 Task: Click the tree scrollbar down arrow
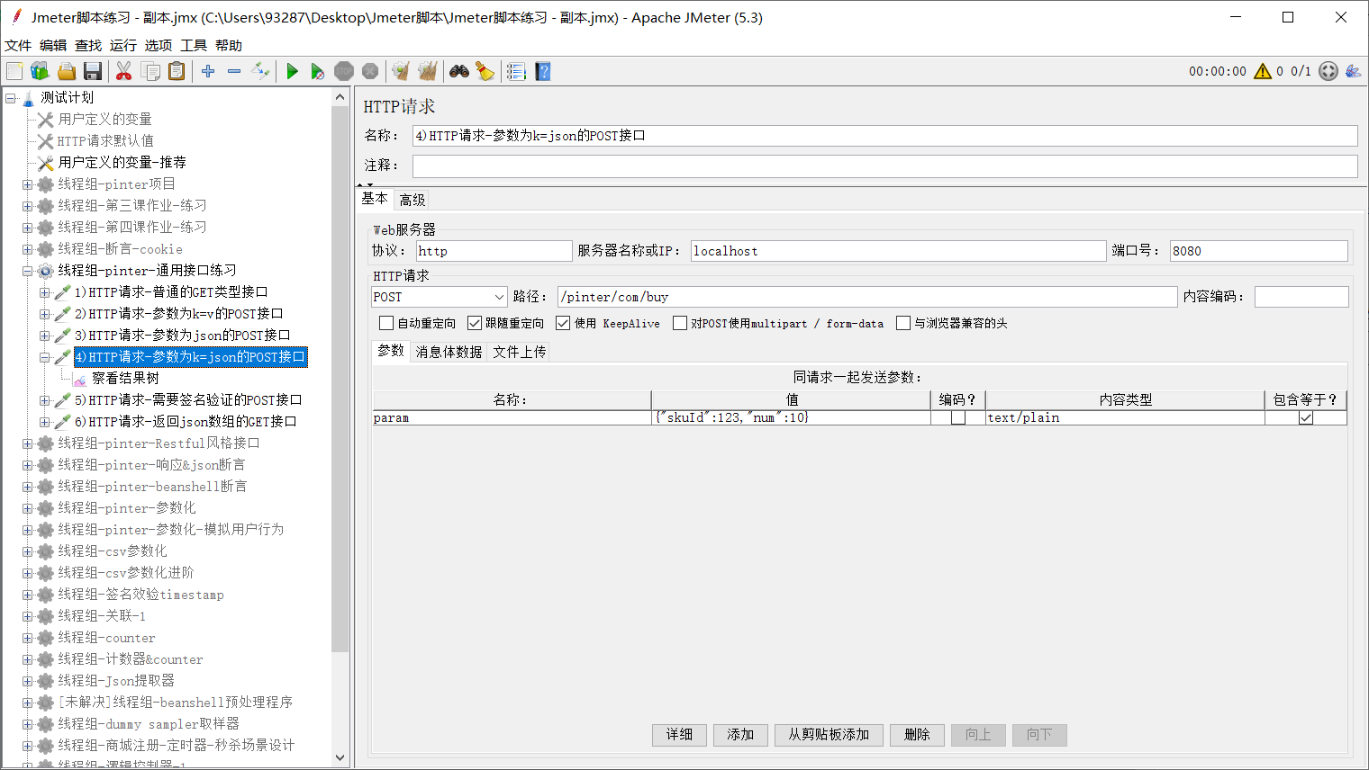click(x=340, y=757)
